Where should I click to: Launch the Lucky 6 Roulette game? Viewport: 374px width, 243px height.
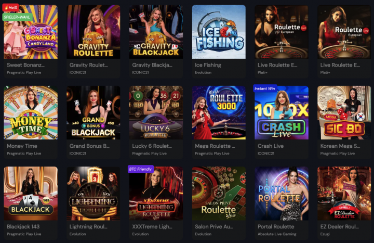[156, 112]
